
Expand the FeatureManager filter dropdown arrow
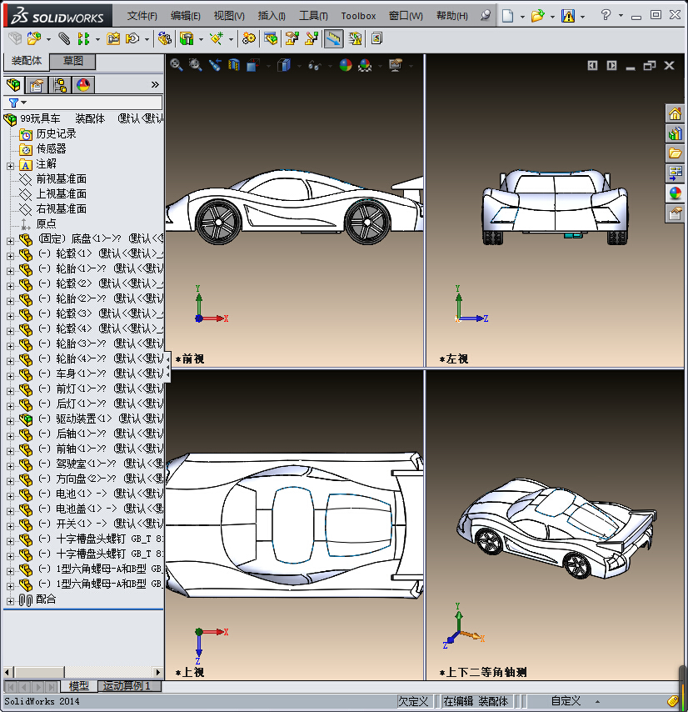click(23, 103)
